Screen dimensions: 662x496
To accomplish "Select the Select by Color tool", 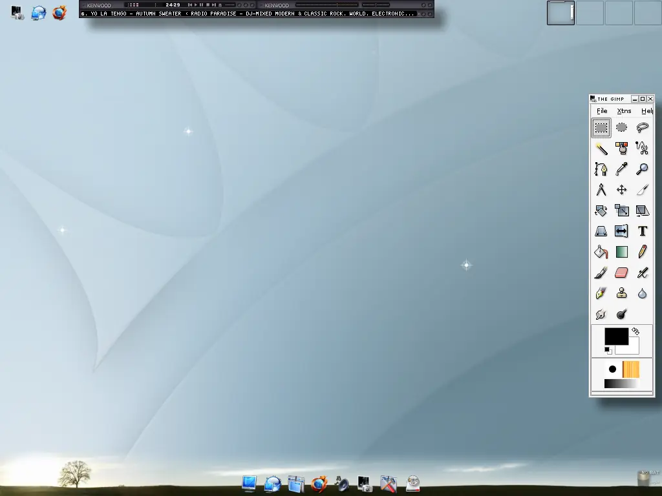I will coord(621,149).
